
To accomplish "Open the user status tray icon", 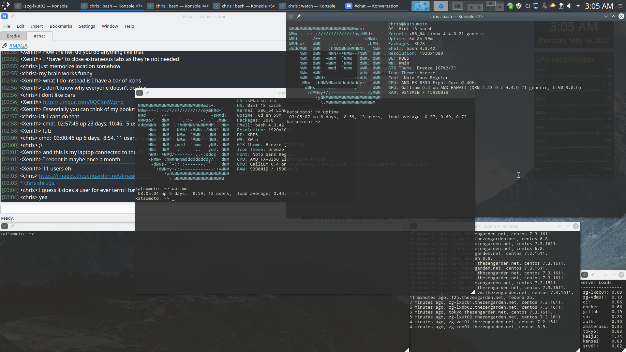I will coord(544,6).
